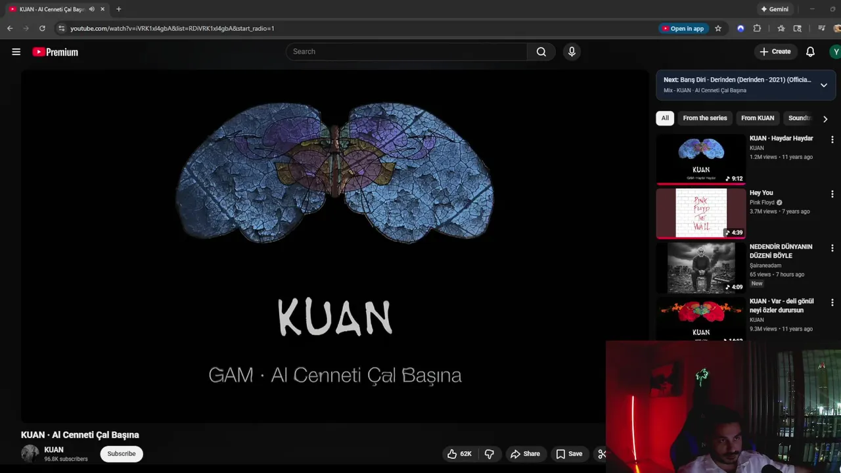
Task: Reload the page in browser
Action: coord(42,28)
